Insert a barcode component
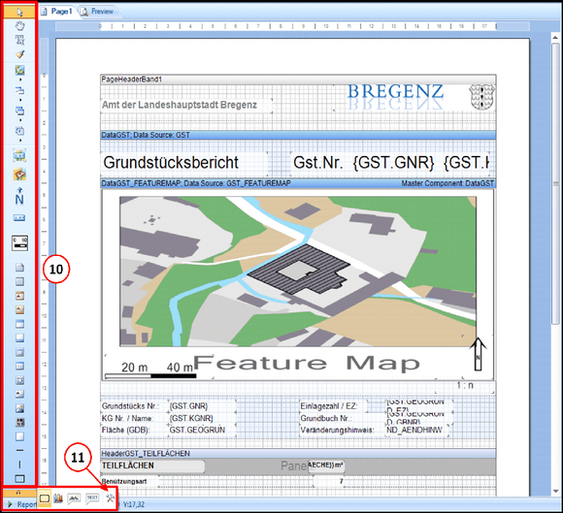The width and height of the screenshot is (563, 513). coord(19,422)
